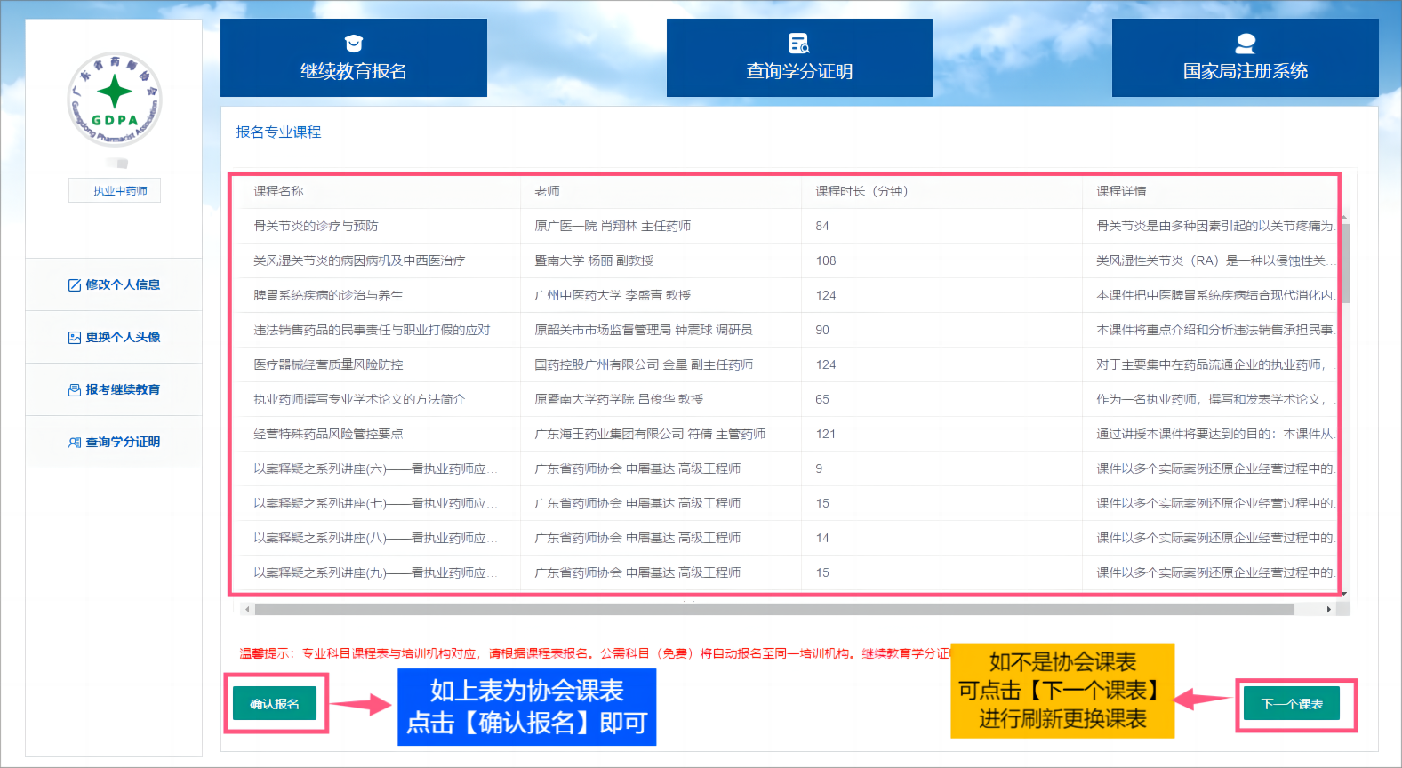Click the GDPA association logo
Screen dimensions: 1402x768
115,99
